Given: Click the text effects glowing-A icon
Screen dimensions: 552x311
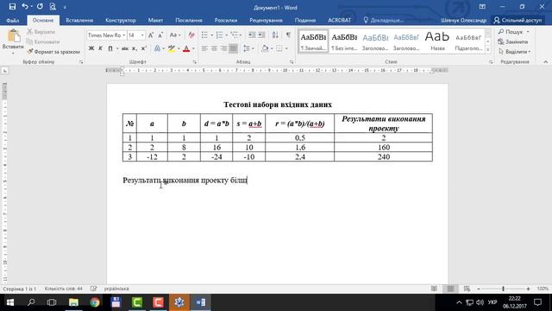Looking at the screenshot, I should coord(157,48).
